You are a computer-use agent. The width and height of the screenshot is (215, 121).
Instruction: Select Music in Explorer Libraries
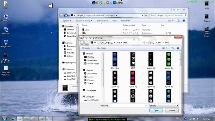pos(68,49)
